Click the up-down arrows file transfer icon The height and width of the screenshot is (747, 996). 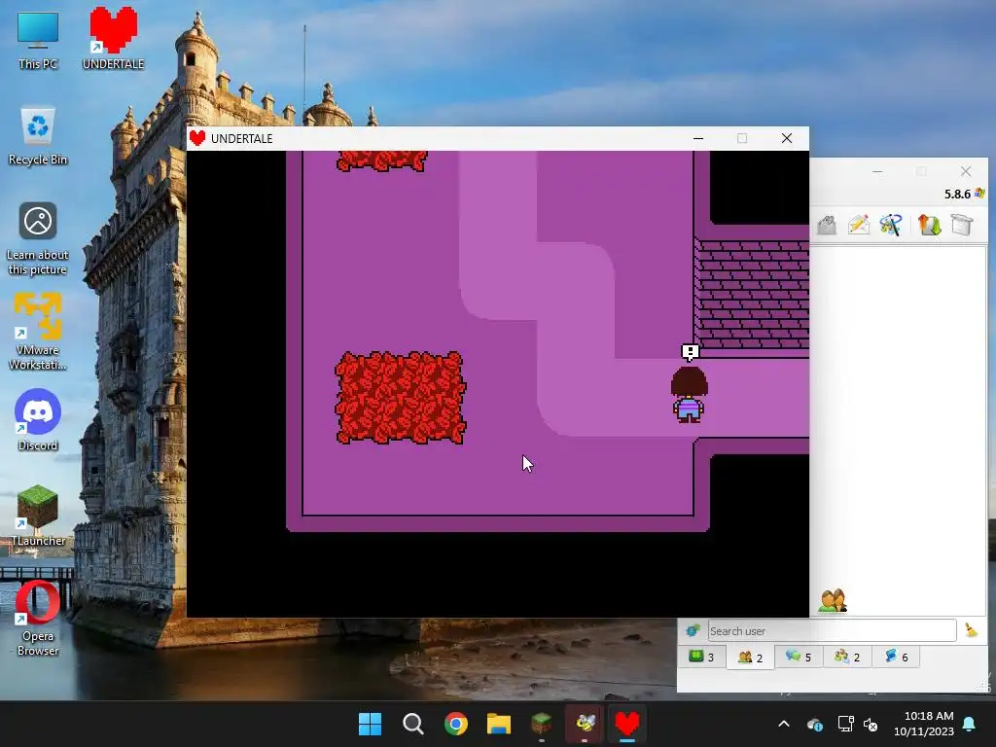coord(929,225)
